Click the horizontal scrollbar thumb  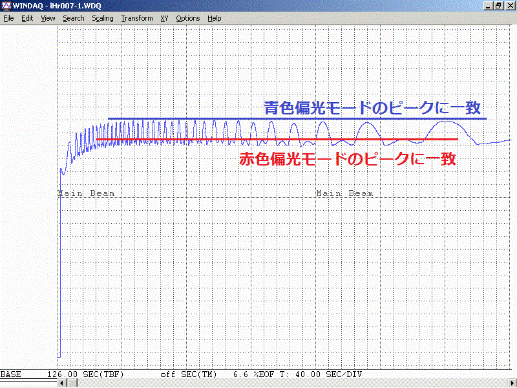tap(73, 383)
